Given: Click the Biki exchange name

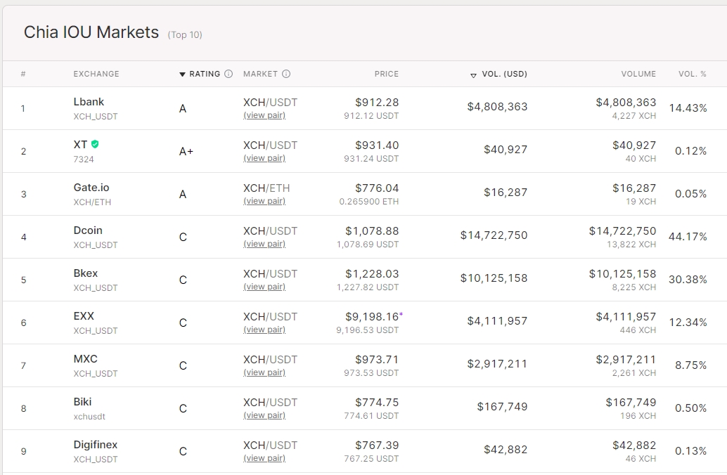Looking at the screenshot, I should click(82, 402).
